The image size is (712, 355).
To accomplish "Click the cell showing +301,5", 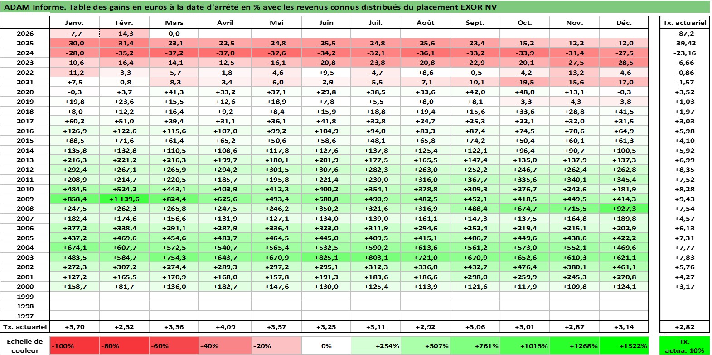I will pos(276,170).
